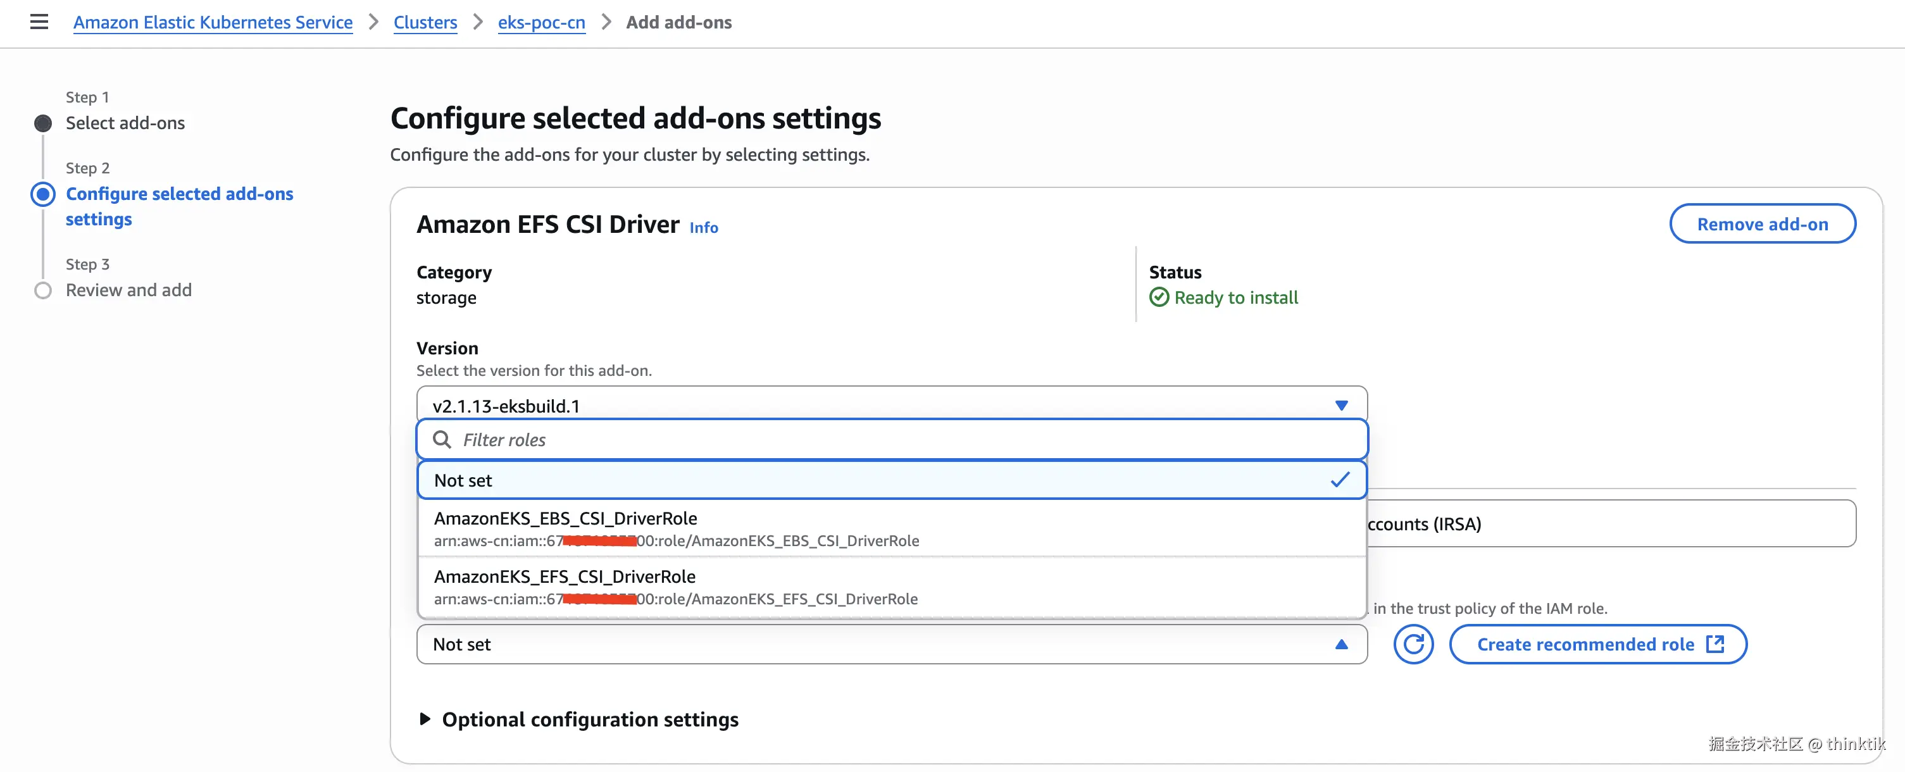Click the search icon in Filter roles
1905x772 pixels.
click(x=442, y=439)
